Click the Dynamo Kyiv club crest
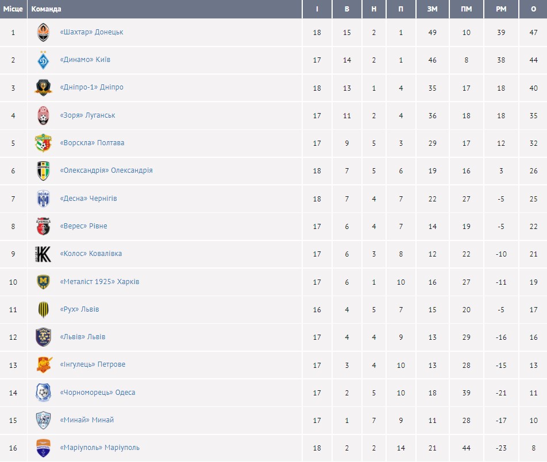 click(x=43, y=60)
